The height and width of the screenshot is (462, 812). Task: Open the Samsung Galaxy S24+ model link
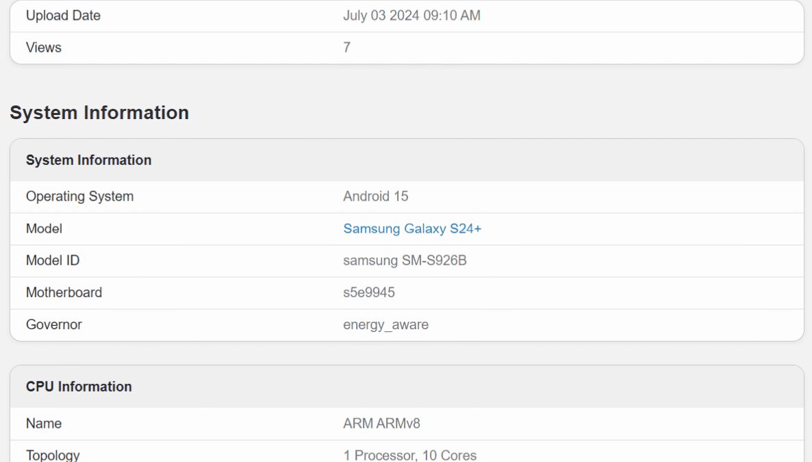412,229
